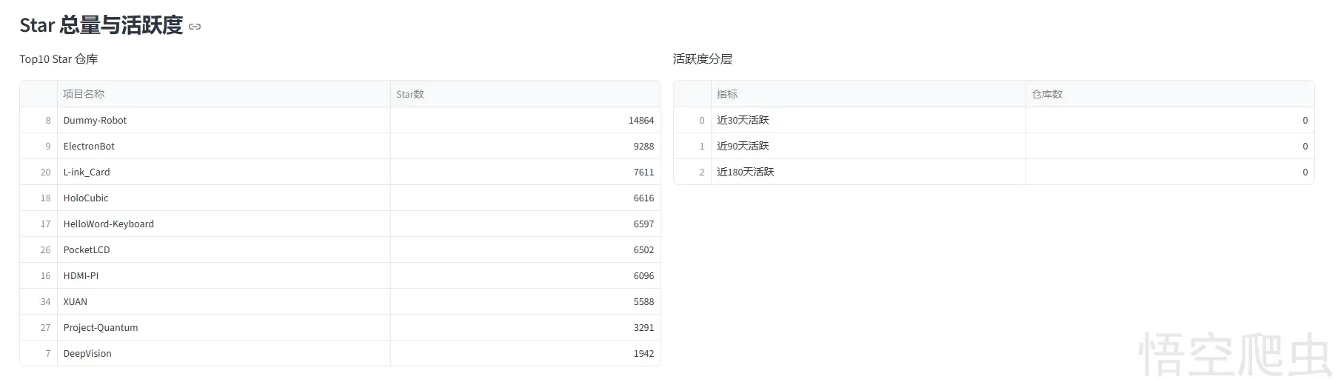Select the XUAN project cell

[76, 301]
